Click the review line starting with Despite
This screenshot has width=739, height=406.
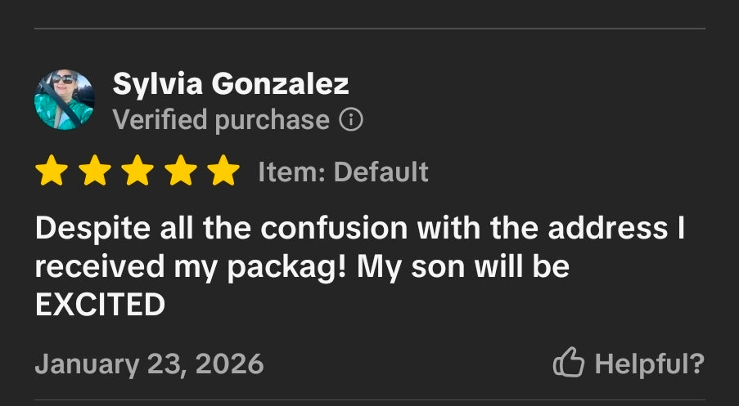[x=360, y=229]
